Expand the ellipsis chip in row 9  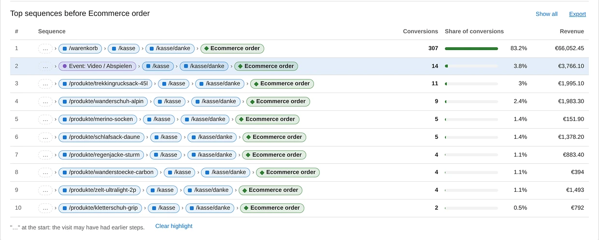pos(45,190)
